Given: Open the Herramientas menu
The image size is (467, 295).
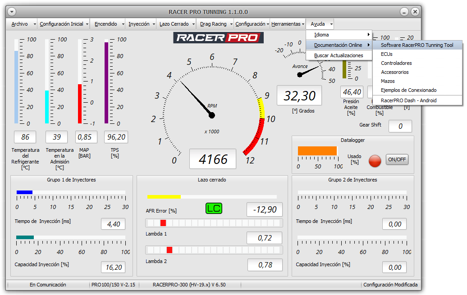Looking at the screenshot, I should pyautogui.click(x=286, y=24).
